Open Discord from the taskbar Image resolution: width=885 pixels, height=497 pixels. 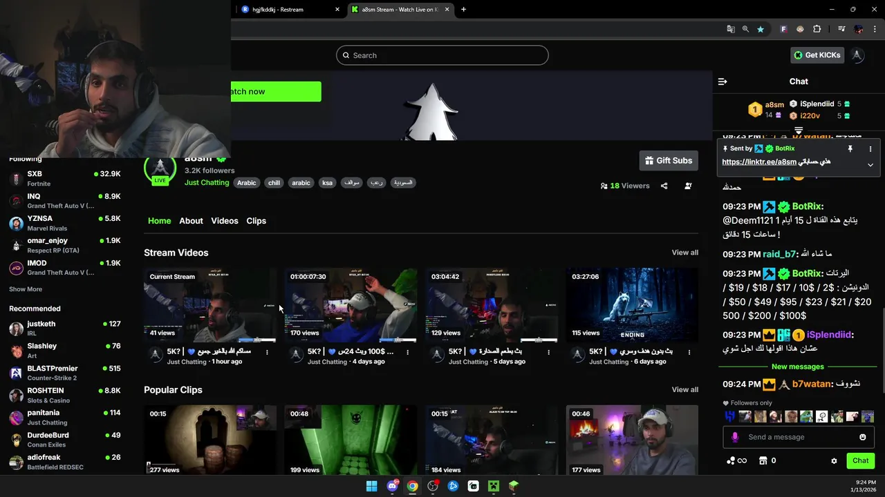(x=392, y=486)
